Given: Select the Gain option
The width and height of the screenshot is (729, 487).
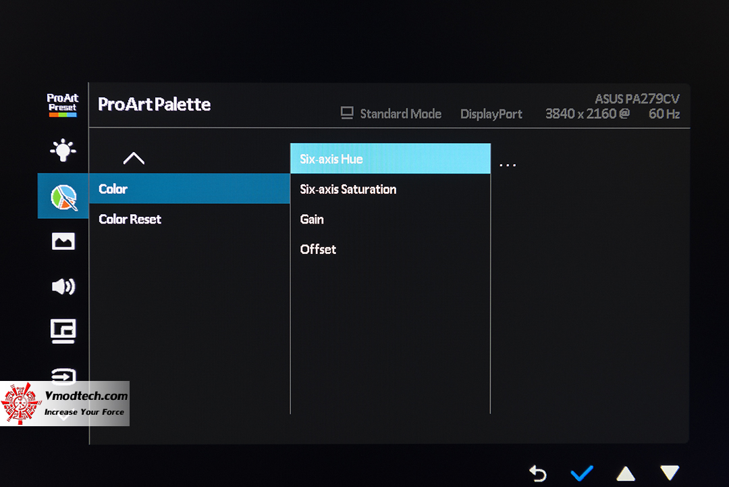Looking at the screenshot, I should [312, 220].
